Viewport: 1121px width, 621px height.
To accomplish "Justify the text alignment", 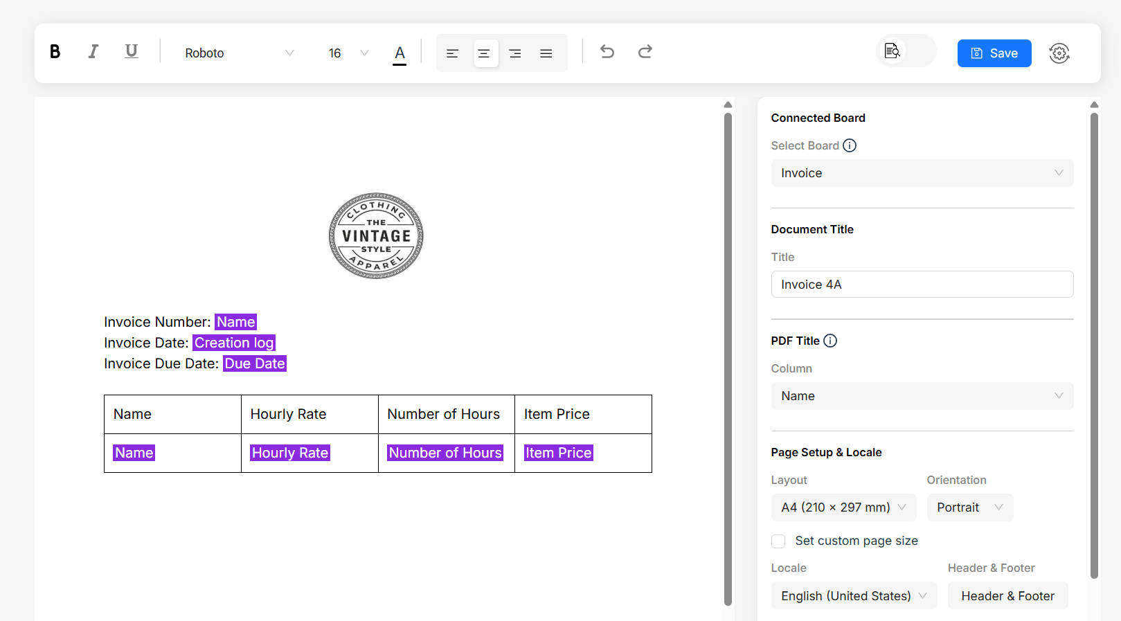I will point(546,53).
